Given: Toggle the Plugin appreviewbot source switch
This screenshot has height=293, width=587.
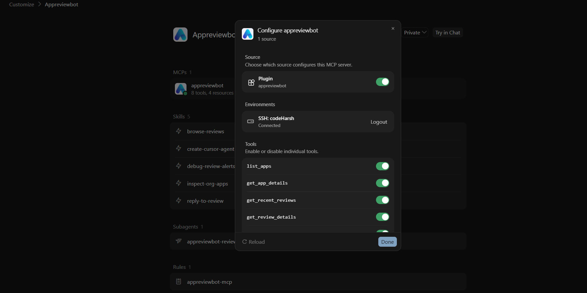Looking at the screenshot, I should pos(383,82).
